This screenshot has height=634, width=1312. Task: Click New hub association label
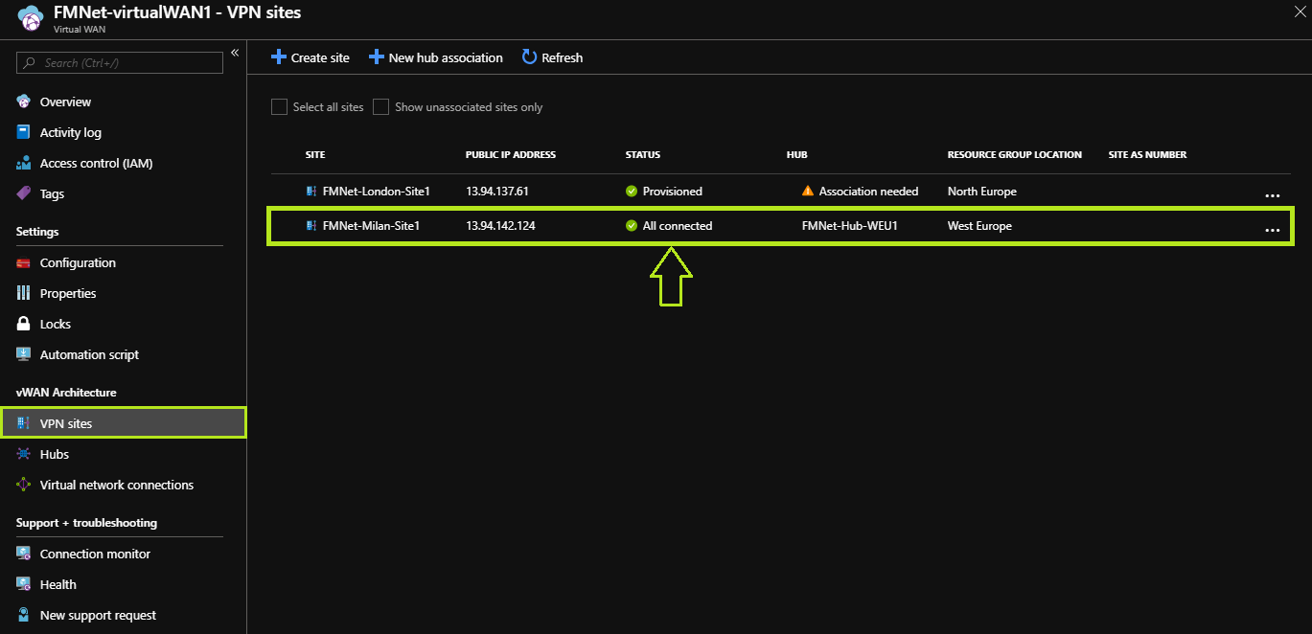click(446, 57)
